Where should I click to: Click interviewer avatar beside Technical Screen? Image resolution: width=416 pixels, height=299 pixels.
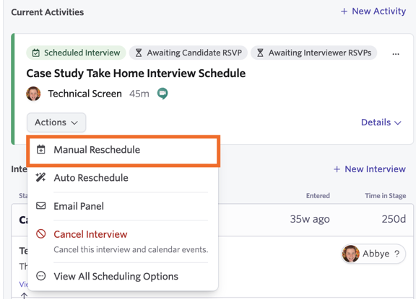point(33,94)
